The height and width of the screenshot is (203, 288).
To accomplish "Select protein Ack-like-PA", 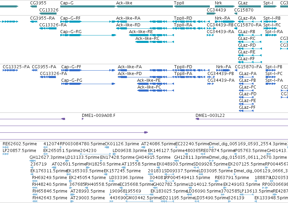I will click(130, 67).
